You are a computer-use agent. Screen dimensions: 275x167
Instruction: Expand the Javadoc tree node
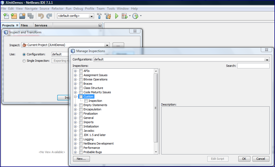click(x=75, y=131)
